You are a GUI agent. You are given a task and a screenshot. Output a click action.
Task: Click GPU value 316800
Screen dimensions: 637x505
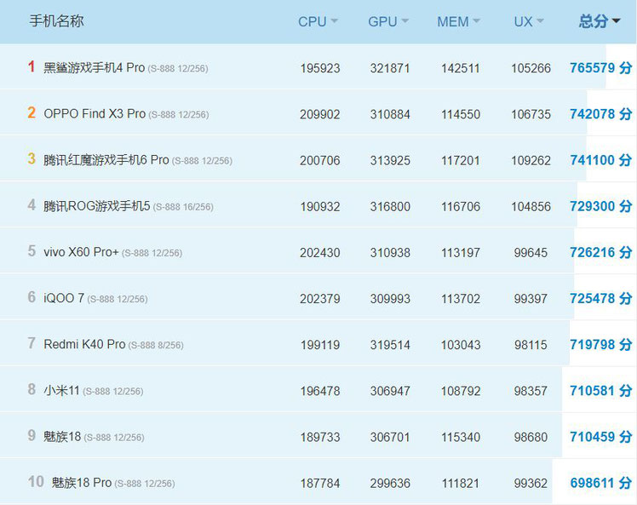click(x=390, y=206)
